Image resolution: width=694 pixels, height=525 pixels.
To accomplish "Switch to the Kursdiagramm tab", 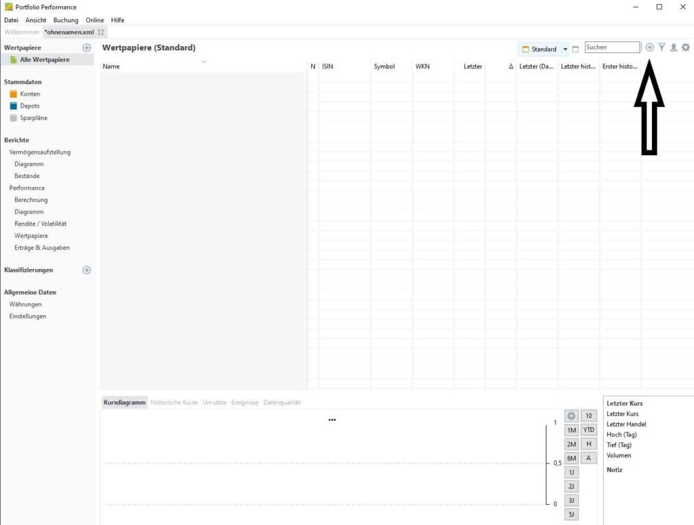I will (125, 402).
